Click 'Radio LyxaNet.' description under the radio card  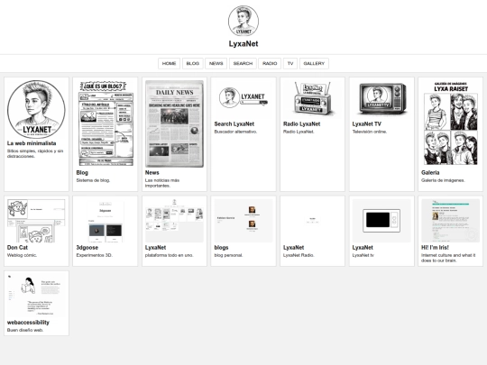299,132
